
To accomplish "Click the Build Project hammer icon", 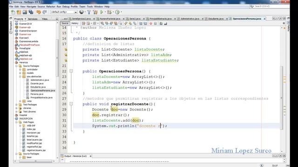I will click(x=89, y=12).
